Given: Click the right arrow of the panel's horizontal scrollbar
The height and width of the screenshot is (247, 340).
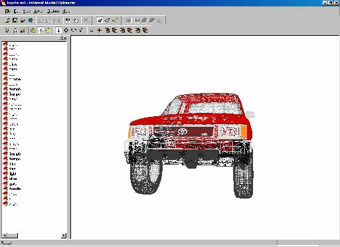Looking at the screenshot, I should (x=64, y=235).
